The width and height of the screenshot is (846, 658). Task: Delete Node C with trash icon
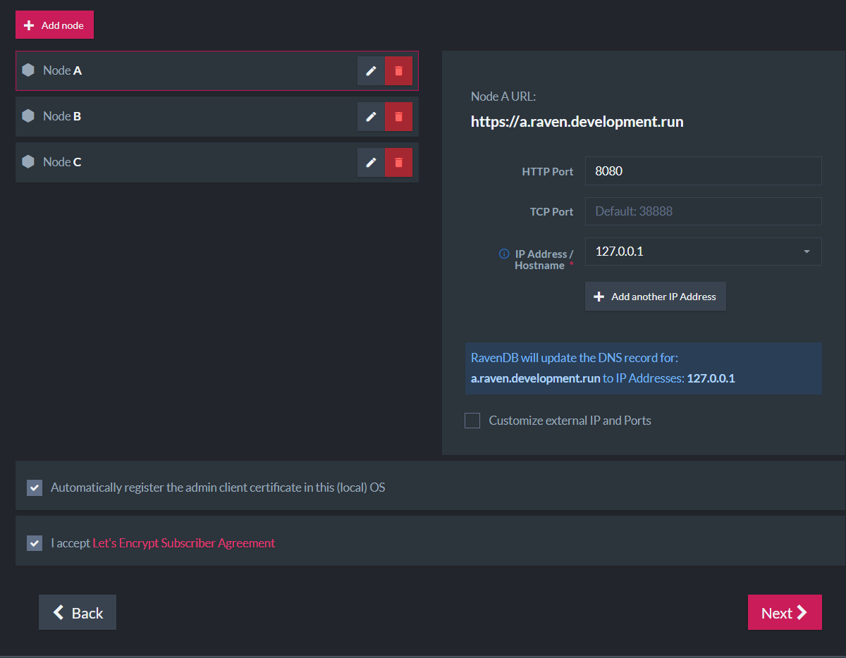(398, 162)
